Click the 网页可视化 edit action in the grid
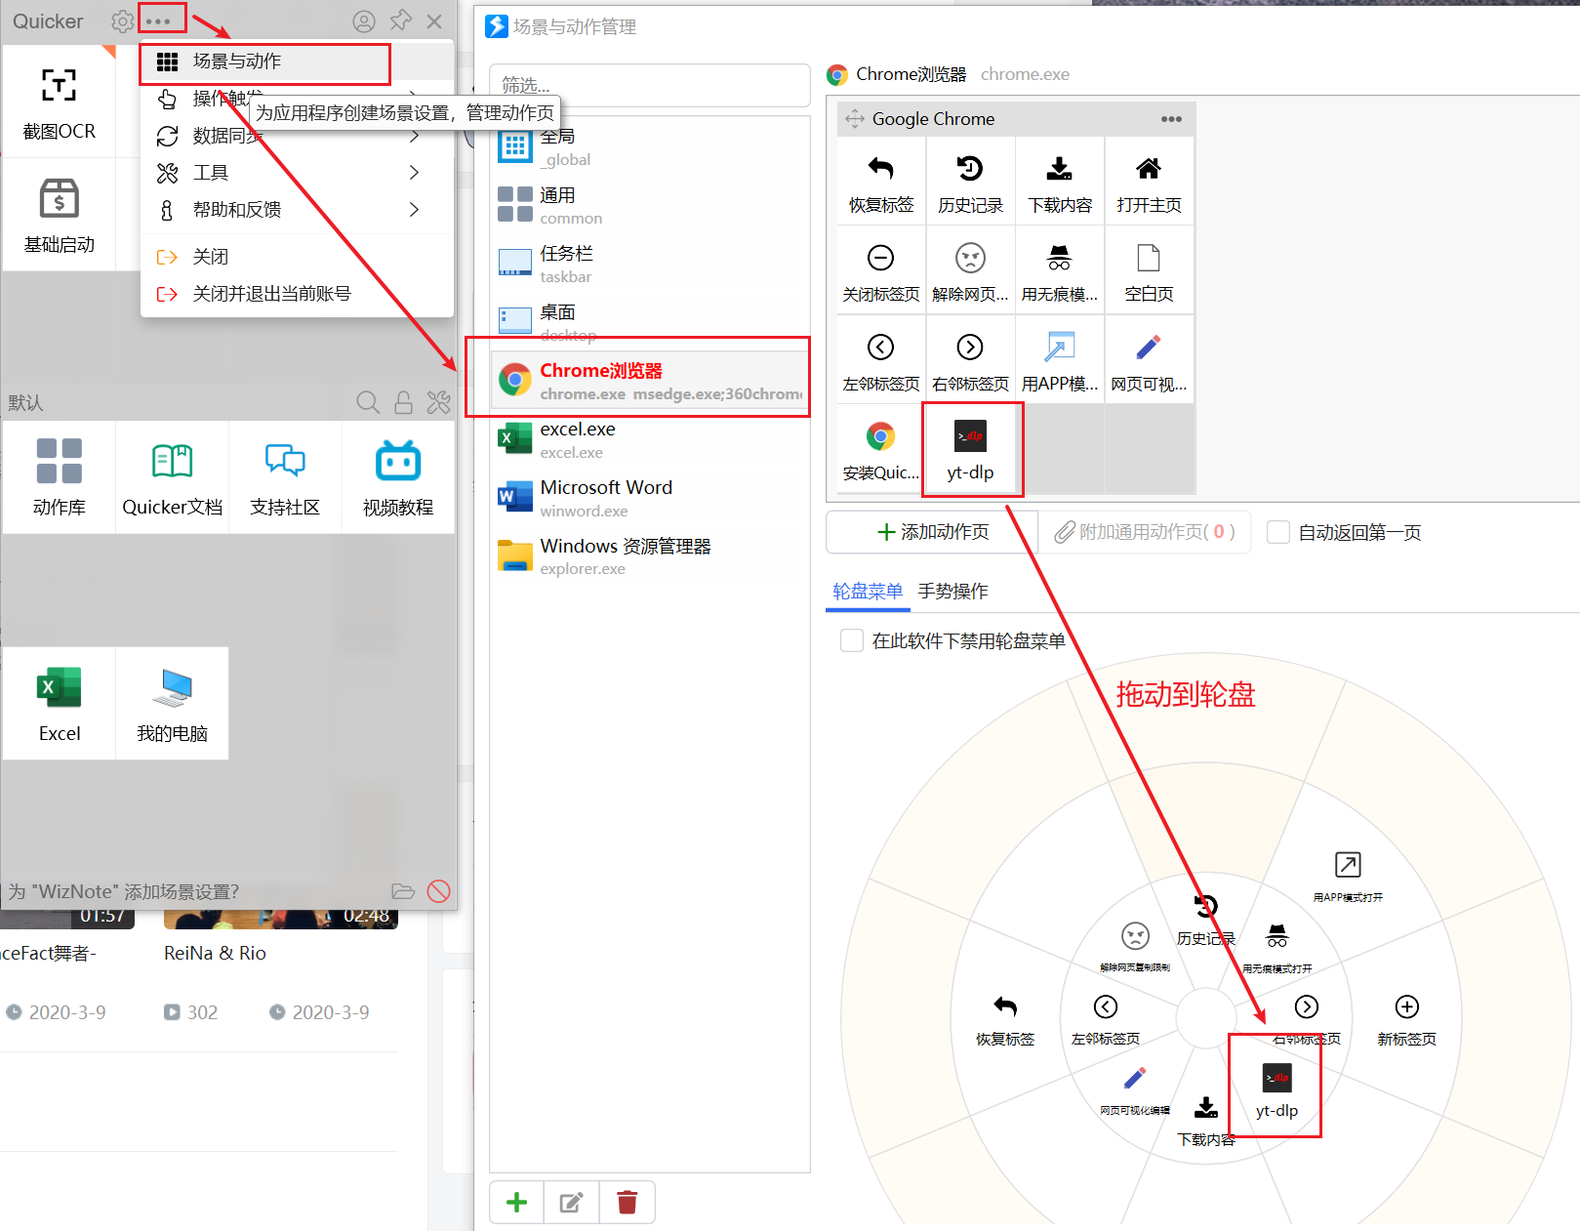This screenshot has height=1231, width=1580. tap(1149, 360)
